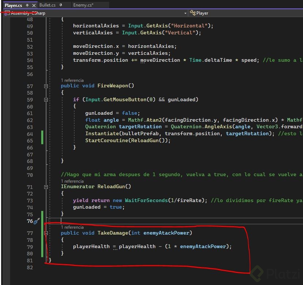Click 'Atan2' on line 62
The height and width of the screenshot is (285, 303).
point(154,120)
